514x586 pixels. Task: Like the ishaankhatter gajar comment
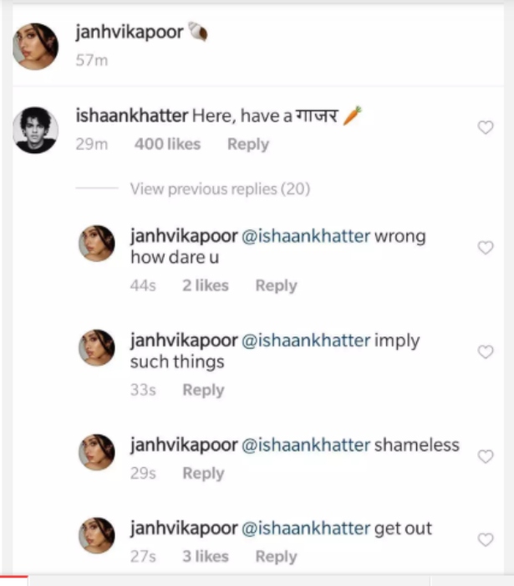coord(485,128)
